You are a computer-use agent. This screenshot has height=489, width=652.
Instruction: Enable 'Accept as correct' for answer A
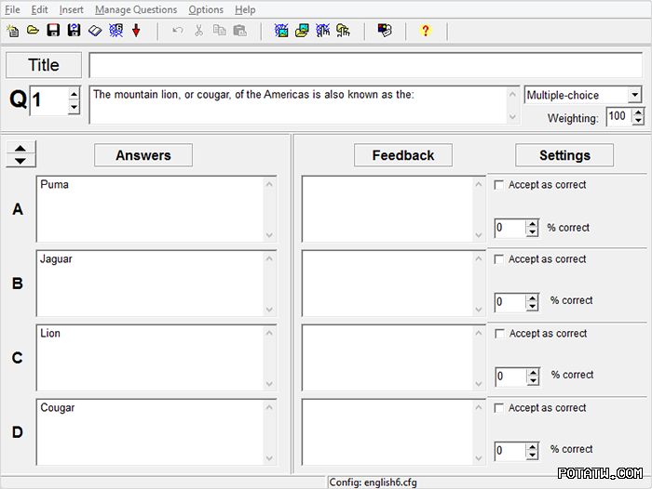point(499,185)
